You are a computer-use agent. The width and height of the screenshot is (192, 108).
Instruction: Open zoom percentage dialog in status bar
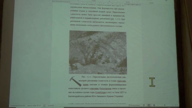176,105
